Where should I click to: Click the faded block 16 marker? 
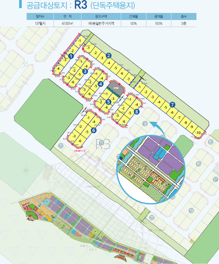point(199,164)
